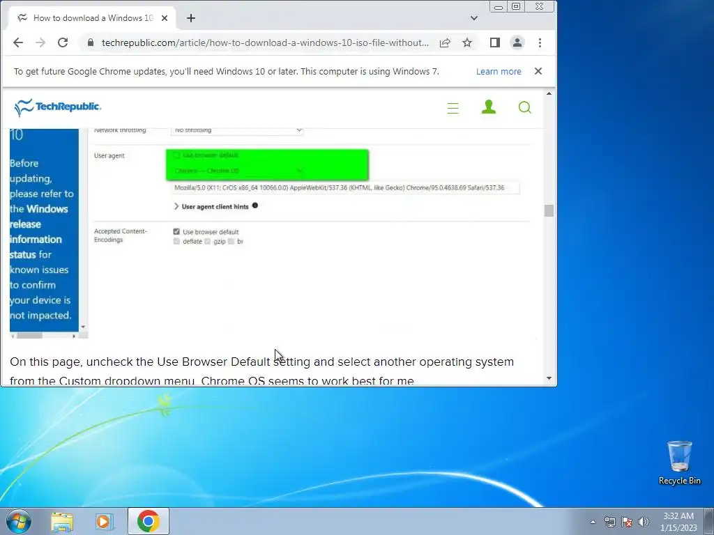Select the Recycle Bin desktop icon

(x=679, y=463)
